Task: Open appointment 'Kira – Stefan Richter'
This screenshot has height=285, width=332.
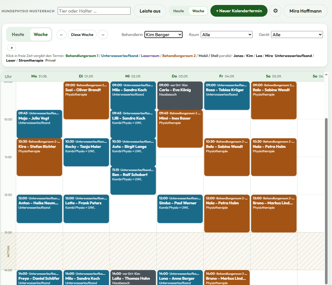Action: pyautogui.click(x=39, y=157)
